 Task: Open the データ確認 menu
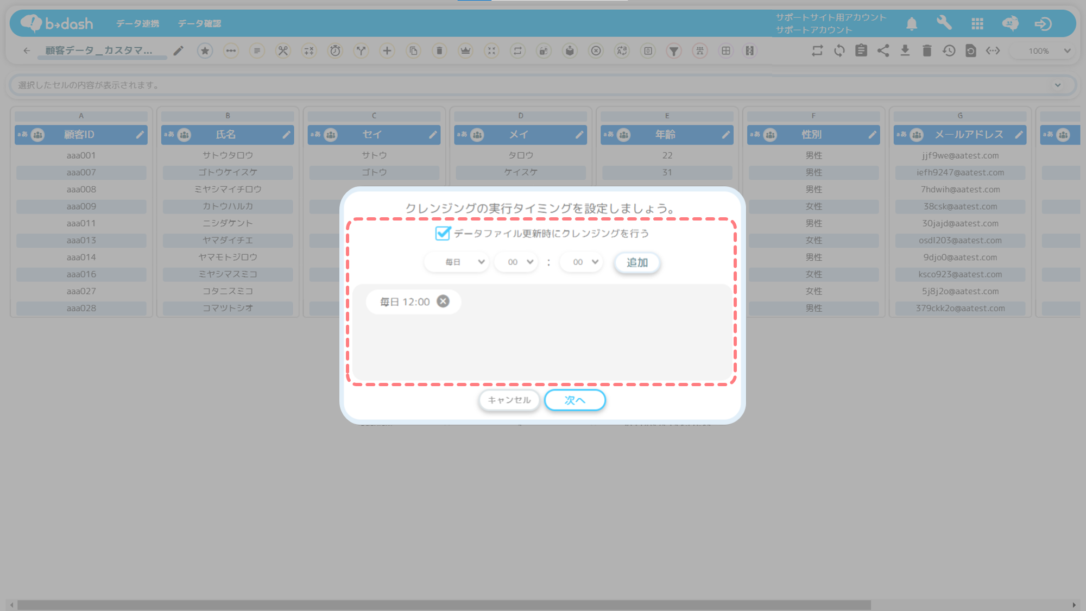tap(199, 23)
